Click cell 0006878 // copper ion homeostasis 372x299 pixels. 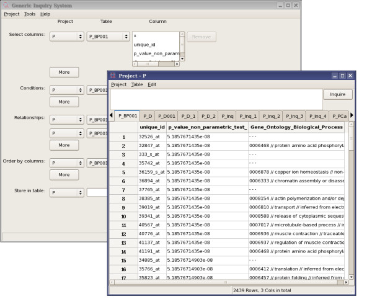[x=296, y=172]
